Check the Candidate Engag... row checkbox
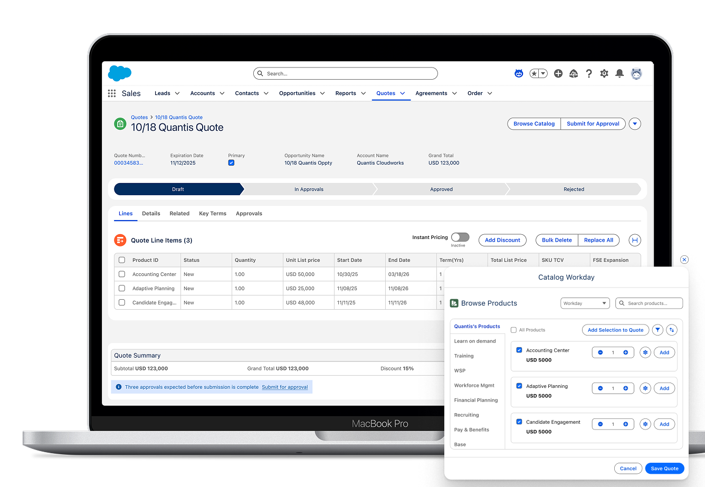 tap(122, 303)
